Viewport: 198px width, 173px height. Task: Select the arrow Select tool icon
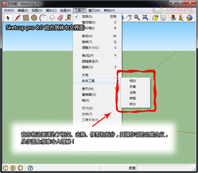coord(8,18)
